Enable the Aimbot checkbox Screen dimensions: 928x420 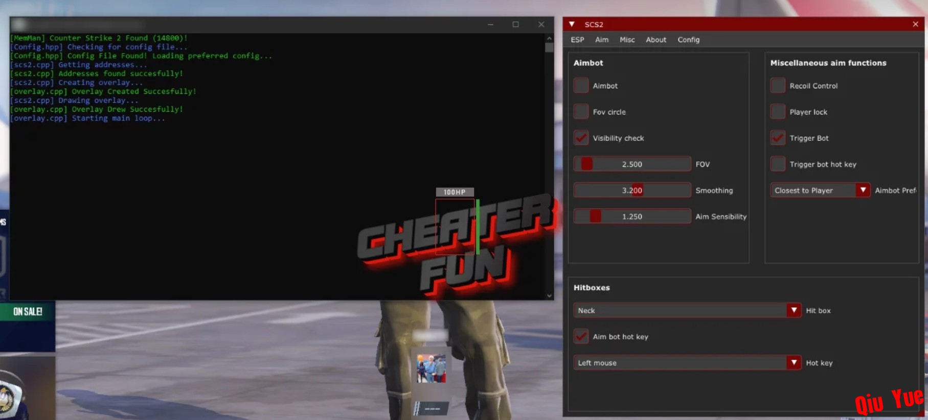pyautogui.click(x=581, y=86)
